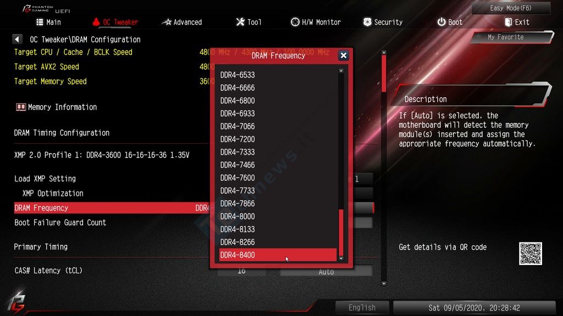Select highlighted DDR4-8400 entry

pos(278,255)
